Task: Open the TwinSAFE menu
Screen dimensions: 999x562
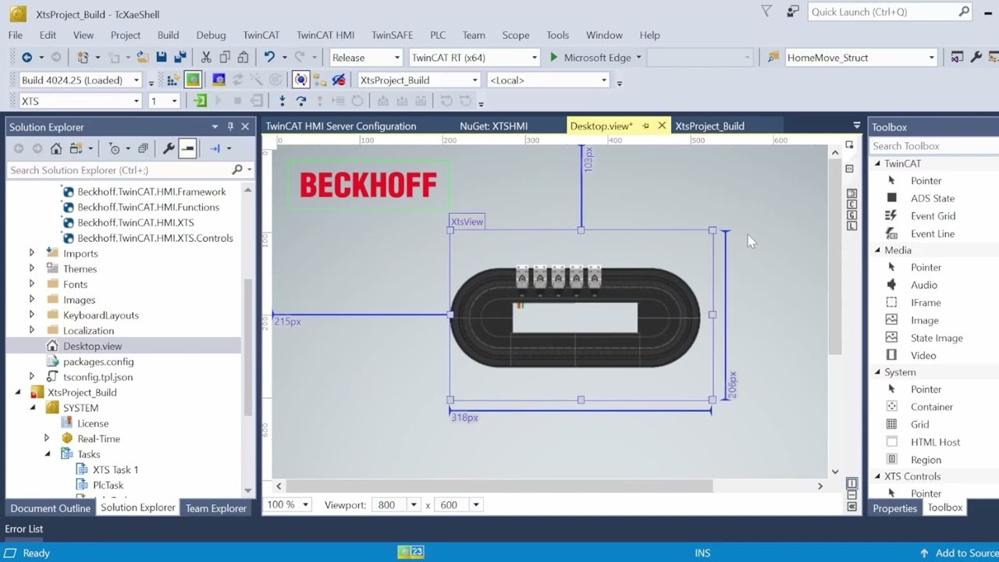Action: coord(393,35)
